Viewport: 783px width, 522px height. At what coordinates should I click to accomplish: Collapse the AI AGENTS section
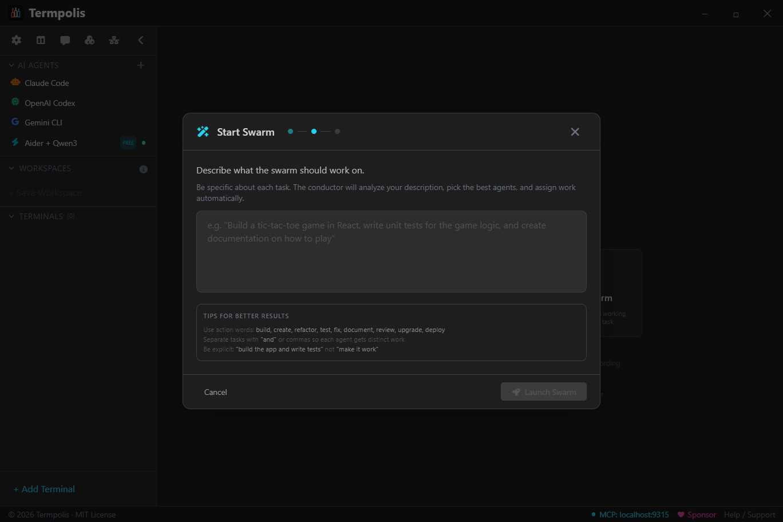11,65
